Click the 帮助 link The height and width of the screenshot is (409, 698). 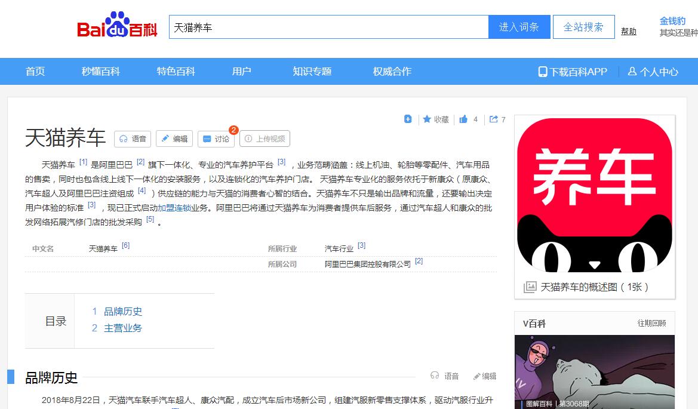click(629, 31)
